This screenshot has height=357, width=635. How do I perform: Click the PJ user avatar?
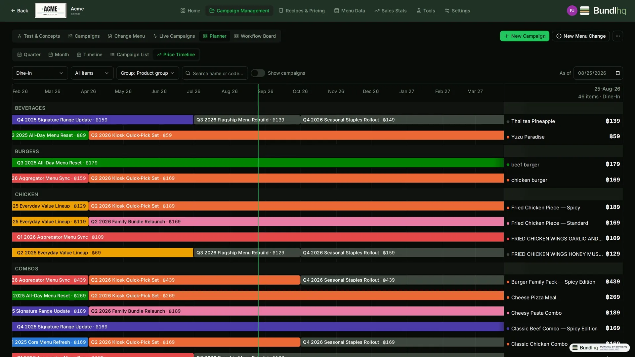click(572, 11)
